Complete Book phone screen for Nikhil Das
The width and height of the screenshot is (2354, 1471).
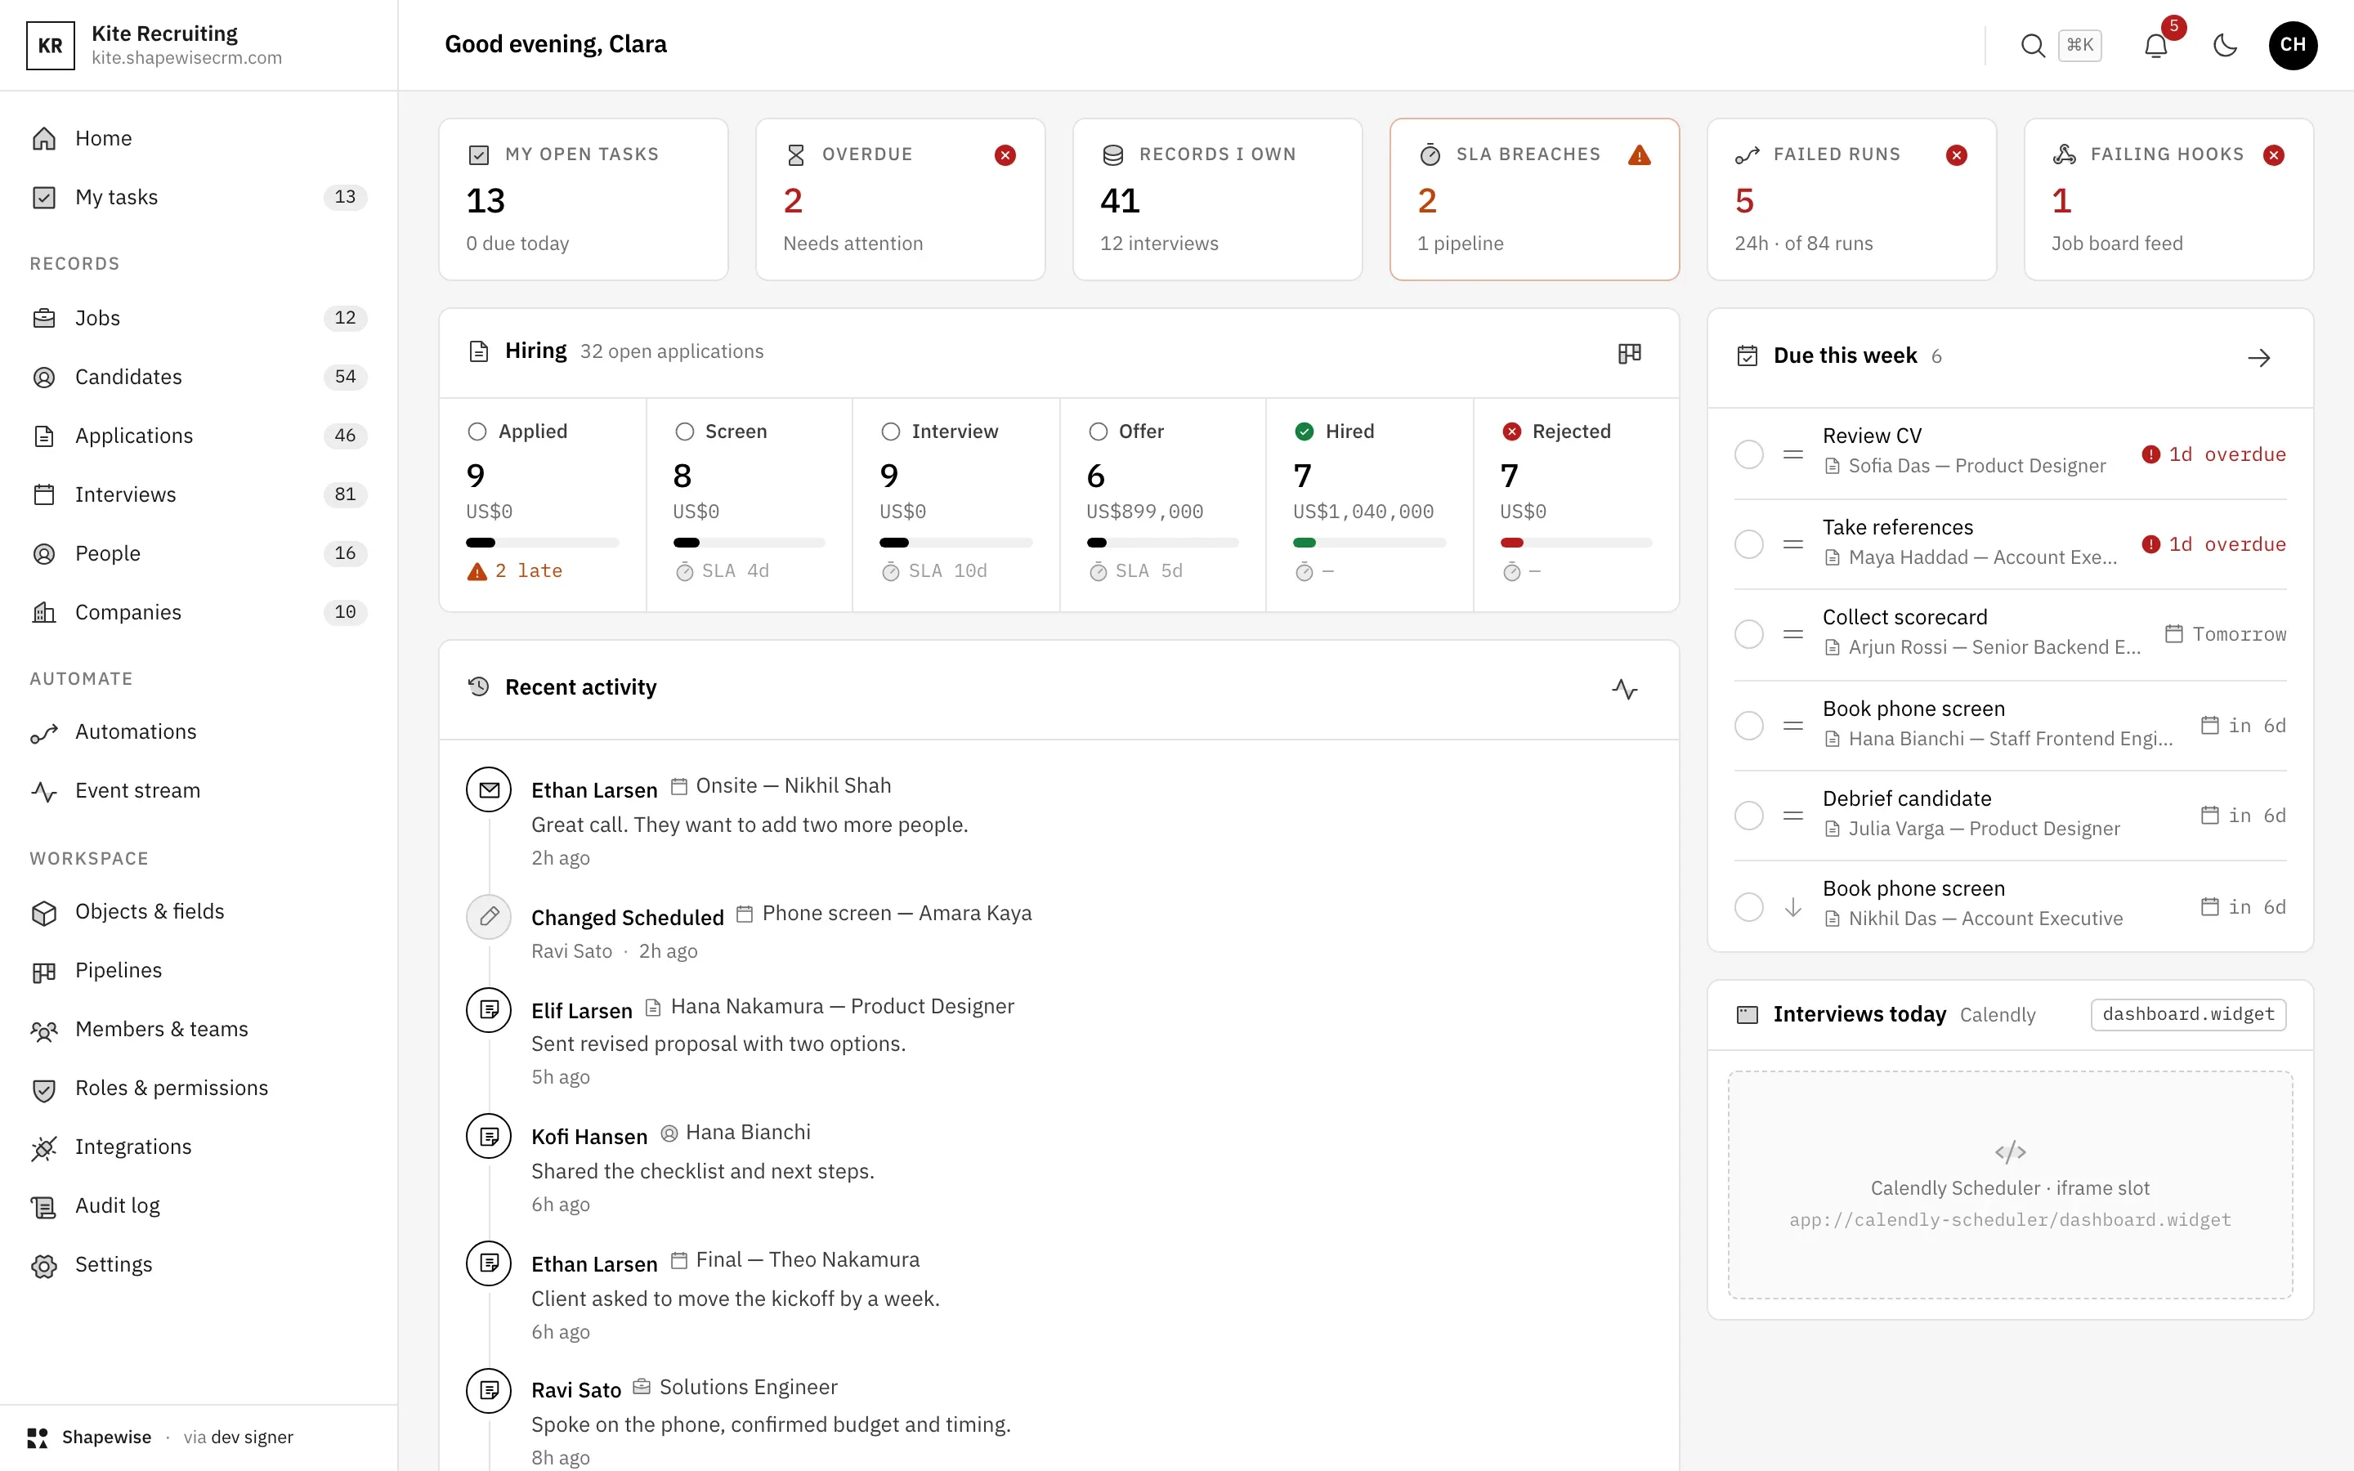[x=1749, y=907]
